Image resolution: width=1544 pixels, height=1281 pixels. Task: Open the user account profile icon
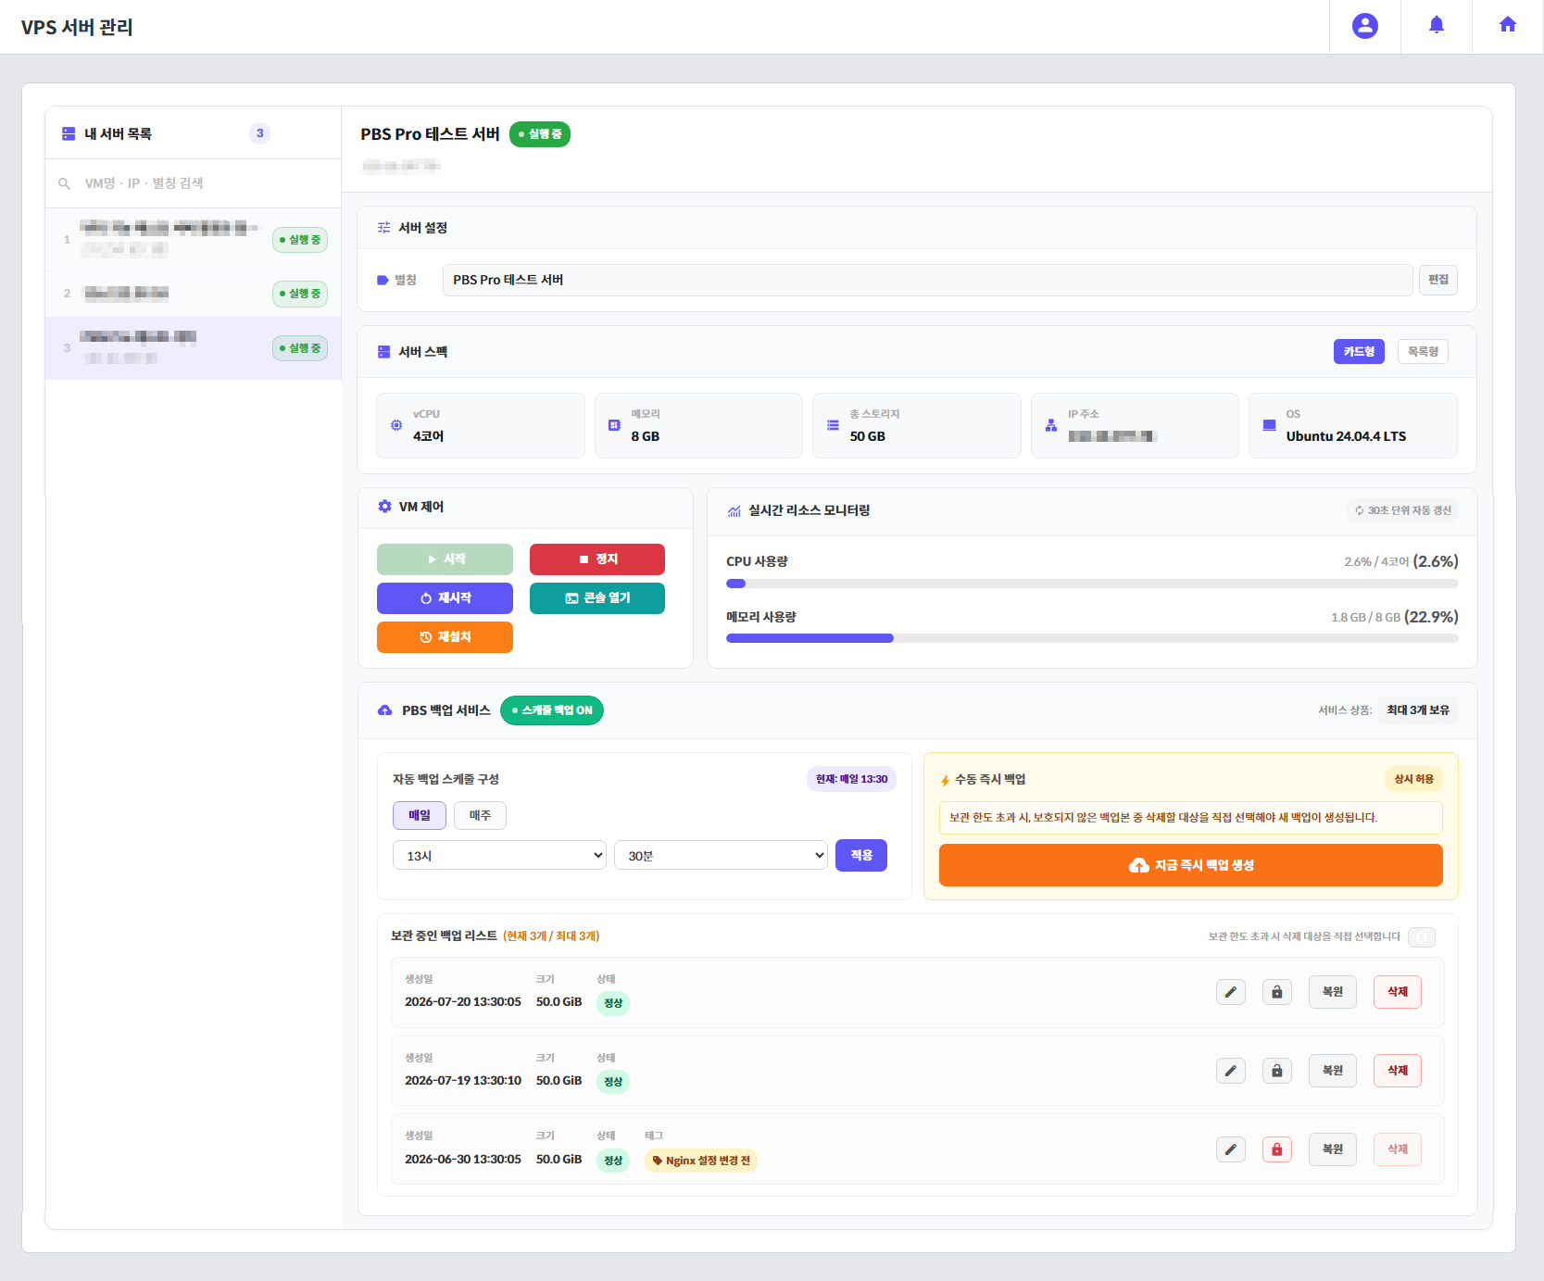click(1364, 26)
